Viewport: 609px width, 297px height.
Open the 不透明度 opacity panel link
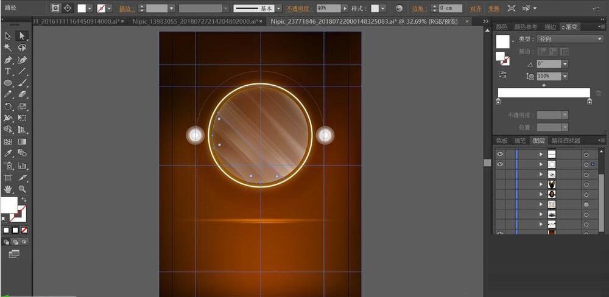point(300,8)
